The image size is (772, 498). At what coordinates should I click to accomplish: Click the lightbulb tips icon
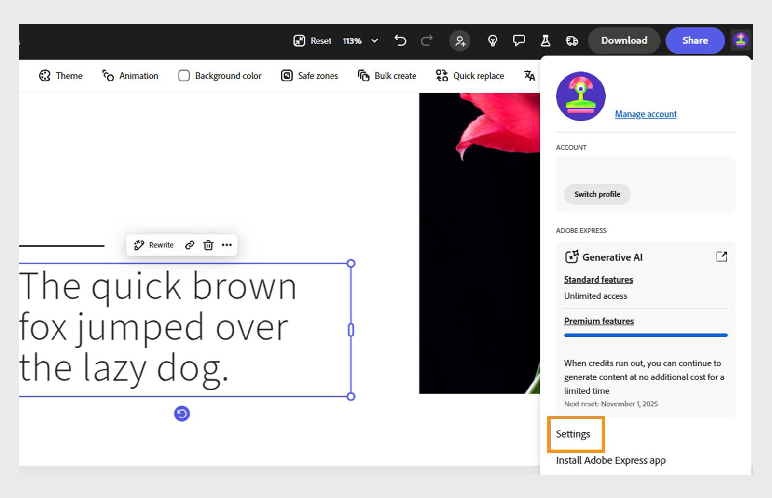tap(493, 40)
